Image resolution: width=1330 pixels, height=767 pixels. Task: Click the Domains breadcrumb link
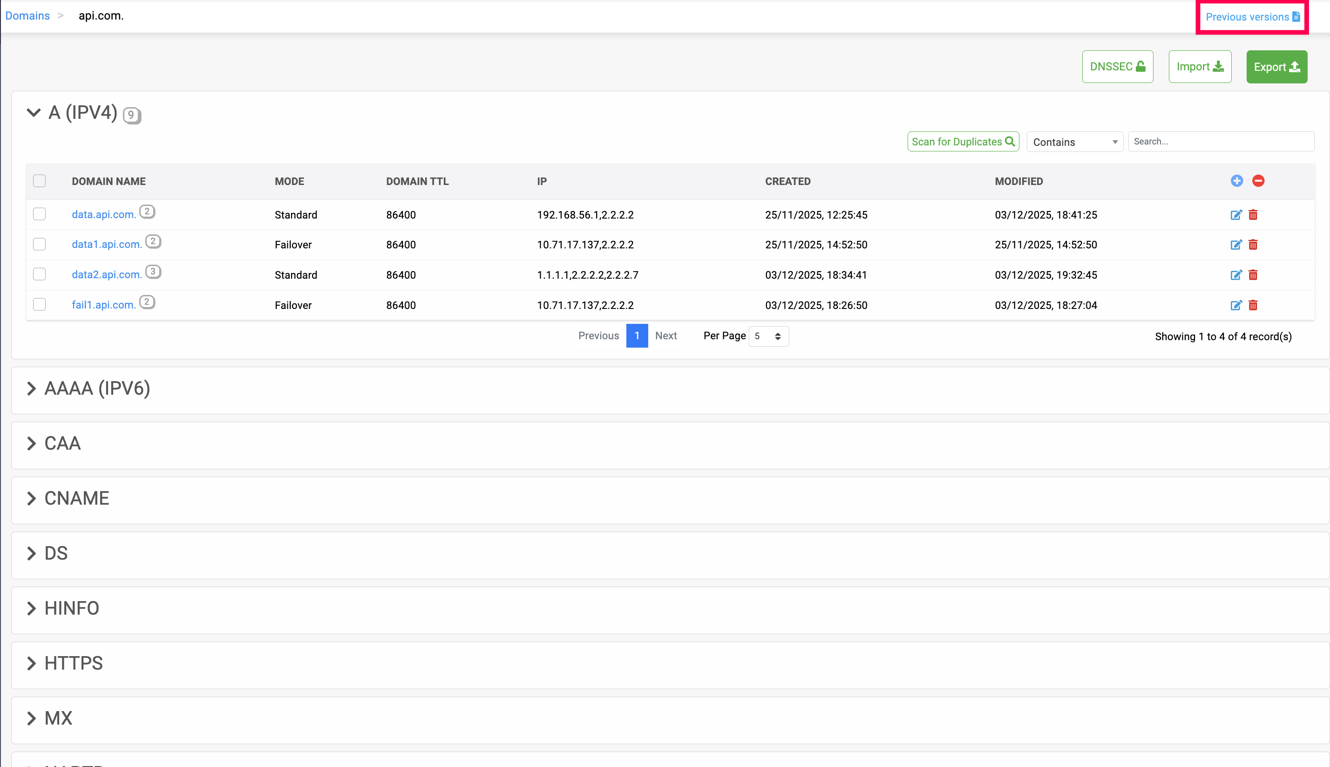(x=27, y=16)
